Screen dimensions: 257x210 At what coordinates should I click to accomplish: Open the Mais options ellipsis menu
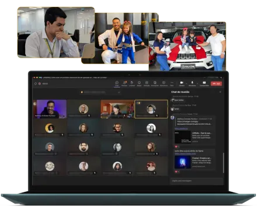[x=172, y=83]
